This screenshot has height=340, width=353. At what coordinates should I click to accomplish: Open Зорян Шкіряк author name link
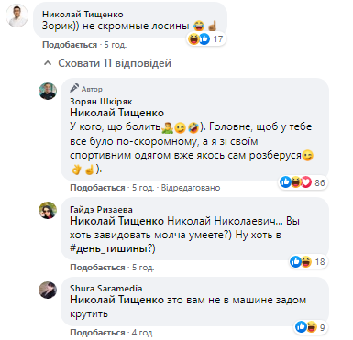101,101
